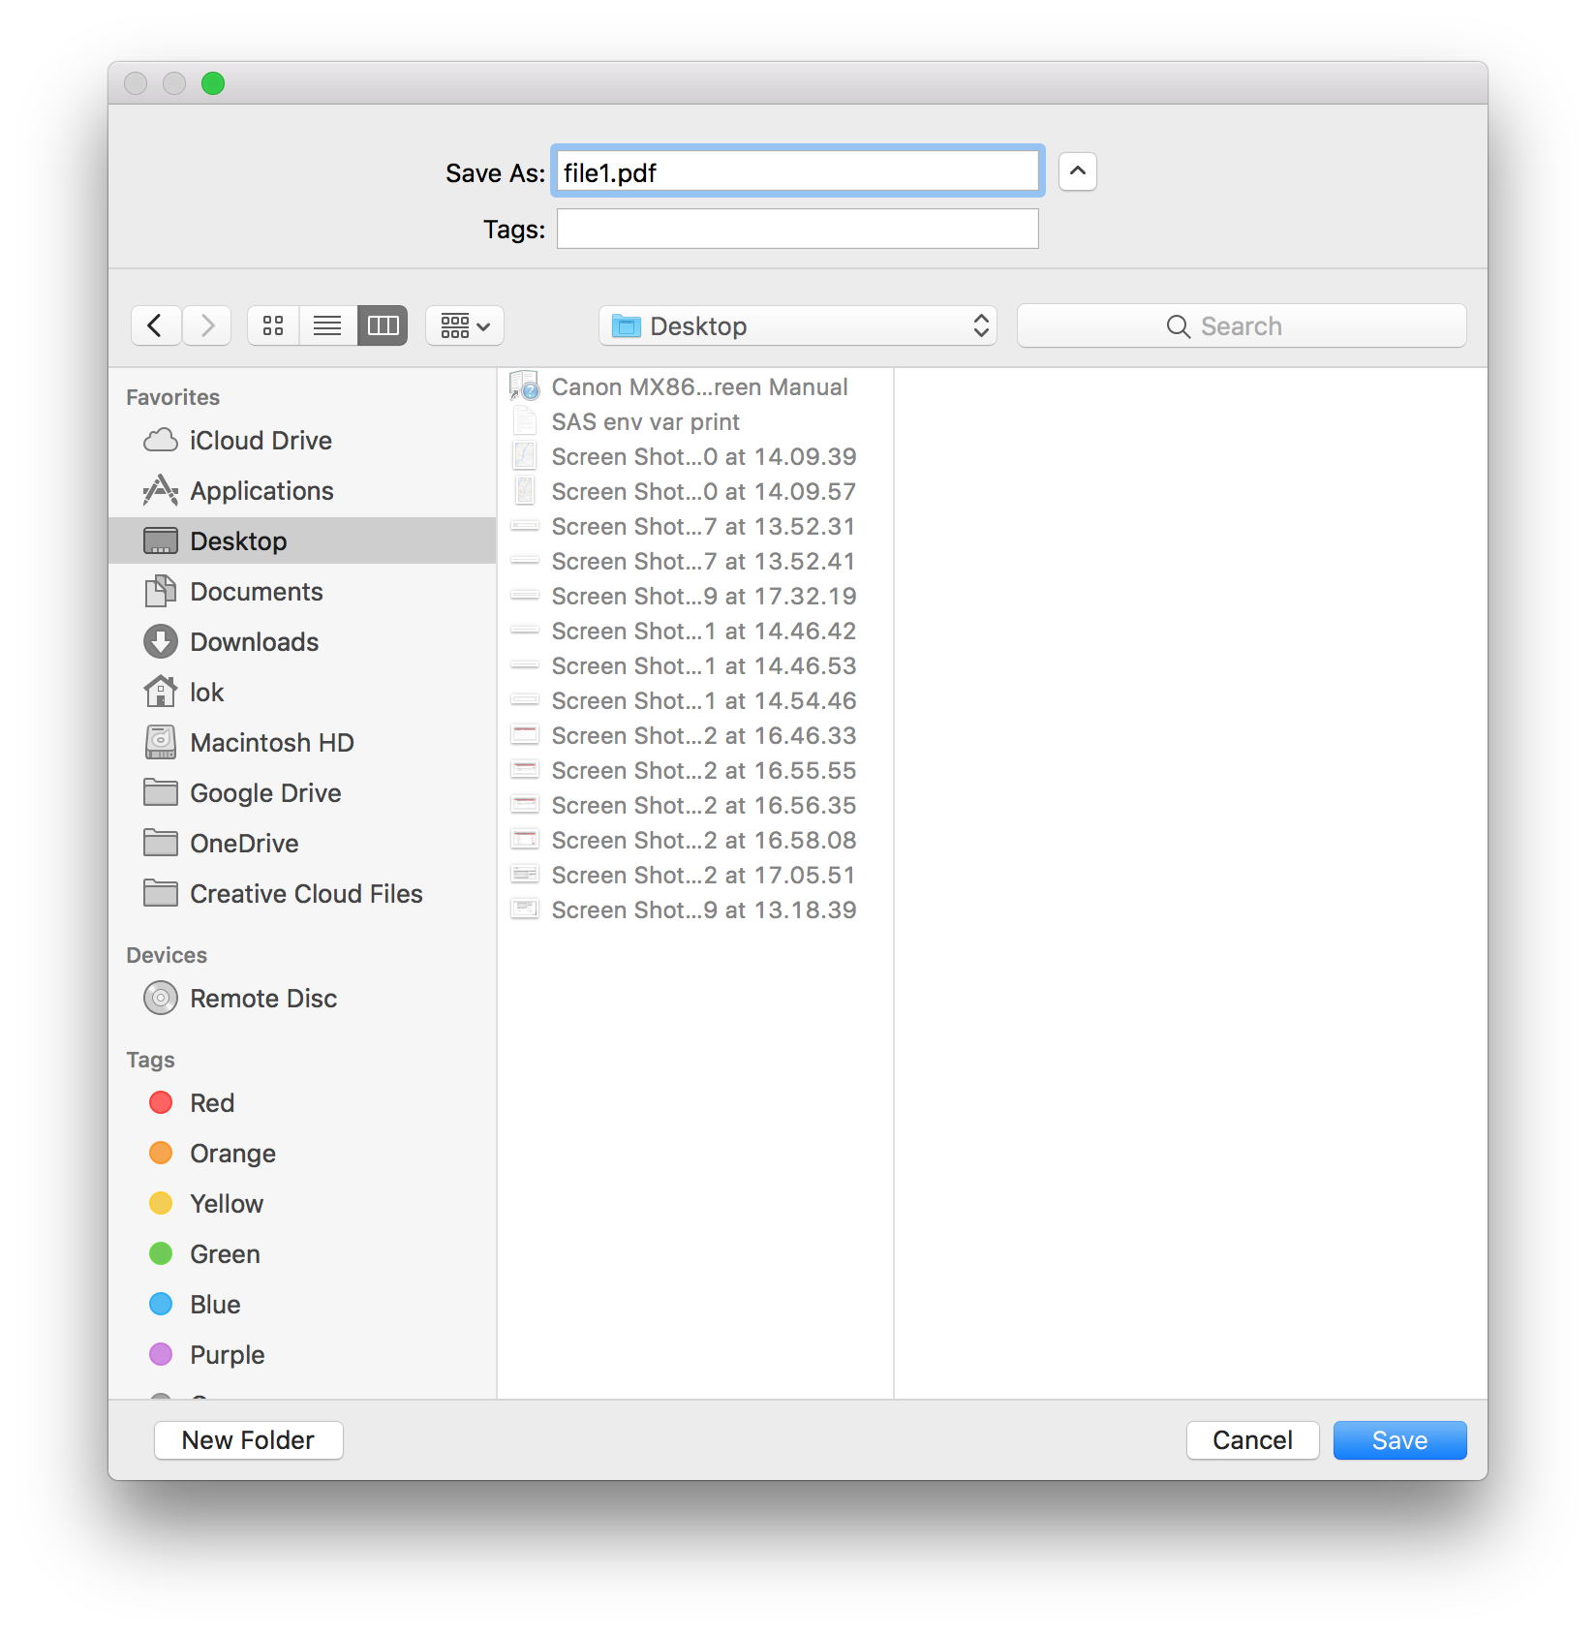Click the Remote Disc icon
1596x1635 pixels.
[x=161, y=999]
